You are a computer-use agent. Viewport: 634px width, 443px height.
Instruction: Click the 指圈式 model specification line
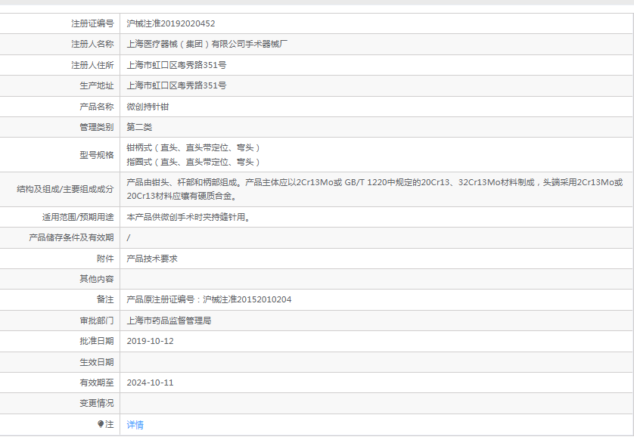click(x=193, y=162)
